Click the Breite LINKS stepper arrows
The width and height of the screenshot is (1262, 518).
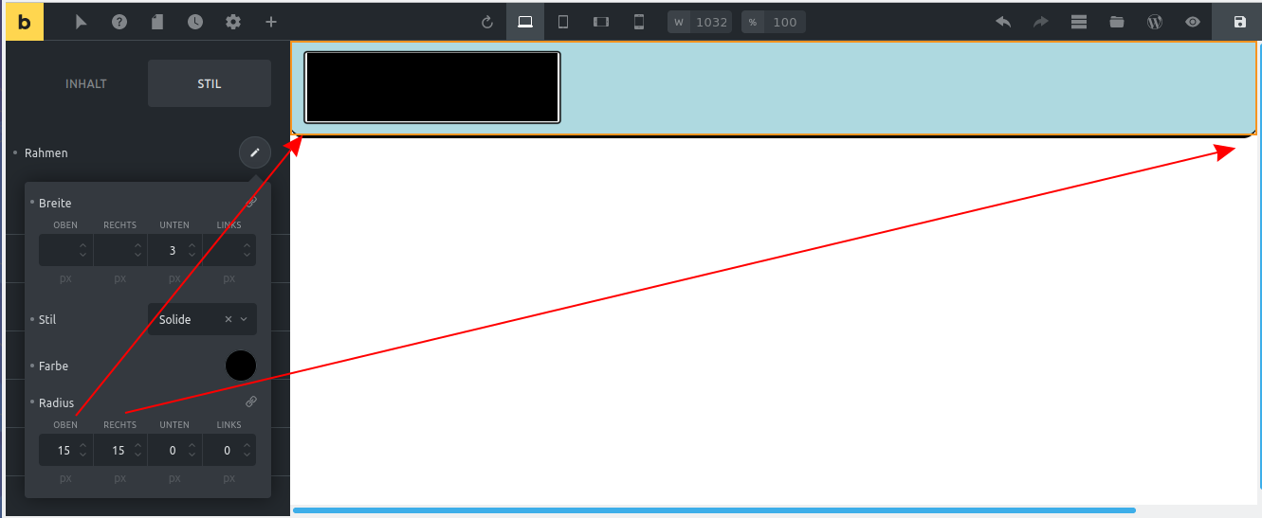point(248,250)
